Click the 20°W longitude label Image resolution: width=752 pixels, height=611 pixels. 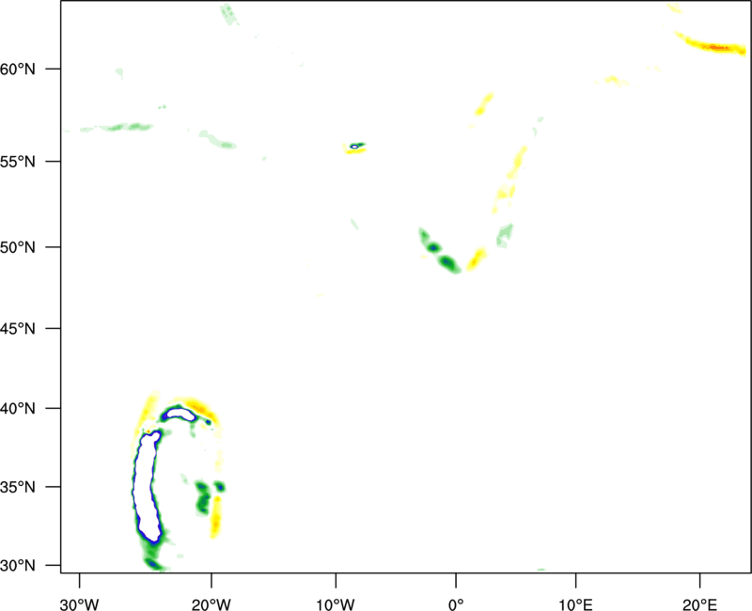click(211, 604)
